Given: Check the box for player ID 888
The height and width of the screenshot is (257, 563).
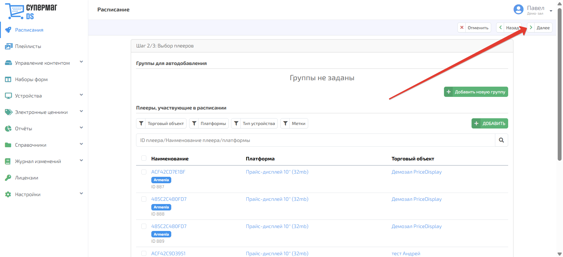Looking at the screenshot, I should tap(144, 199).
